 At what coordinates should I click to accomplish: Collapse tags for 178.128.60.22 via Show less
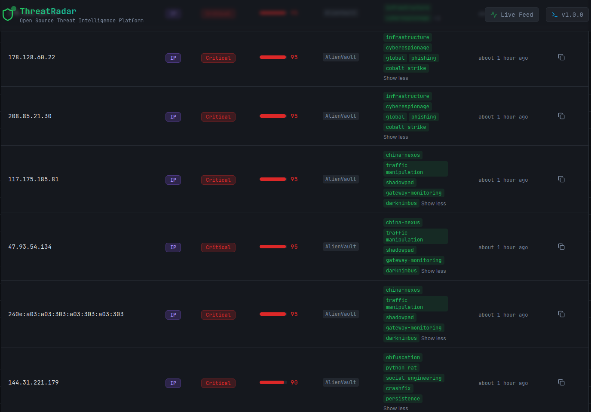click(x=395, y=78)
